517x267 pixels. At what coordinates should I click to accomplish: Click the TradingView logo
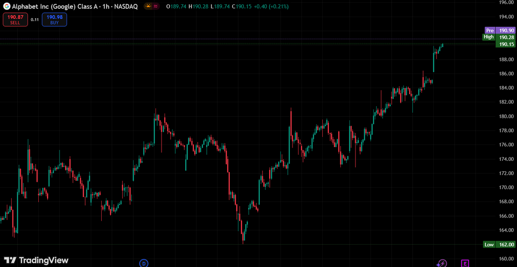36,260
